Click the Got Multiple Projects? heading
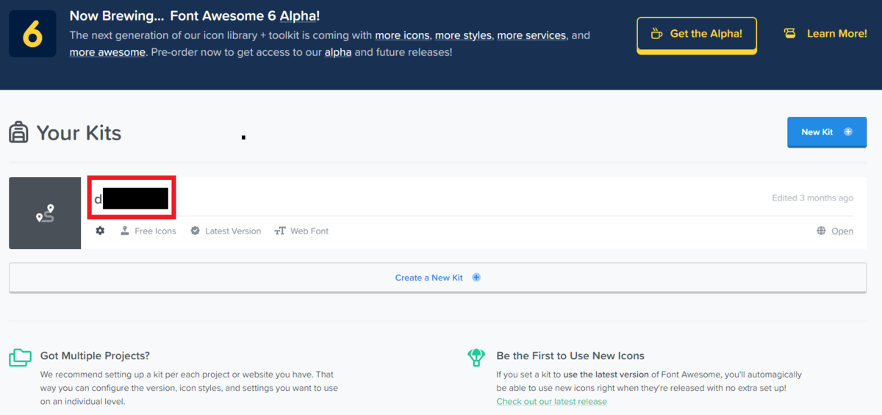 coord(95,356)
